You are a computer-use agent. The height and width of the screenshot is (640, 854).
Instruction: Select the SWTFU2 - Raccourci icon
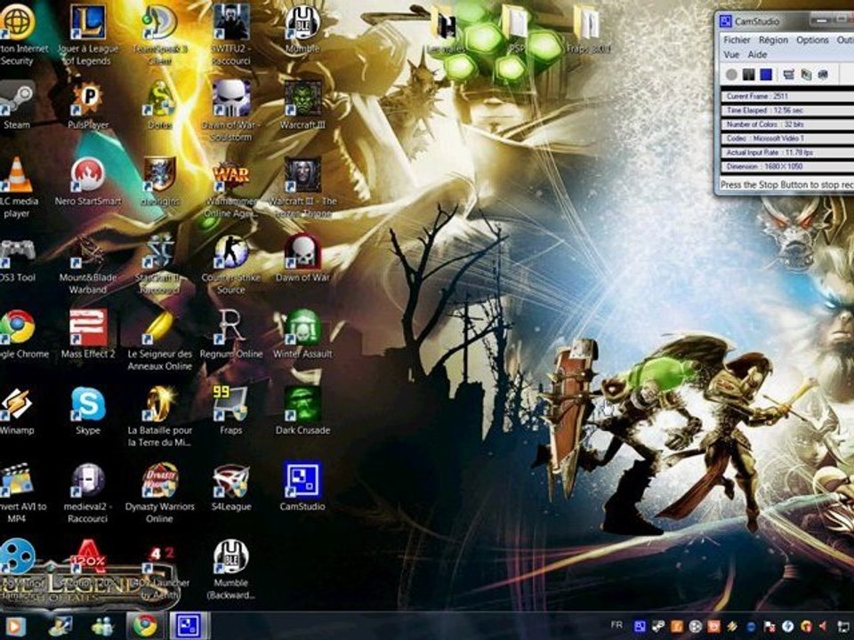pos(231,36)
